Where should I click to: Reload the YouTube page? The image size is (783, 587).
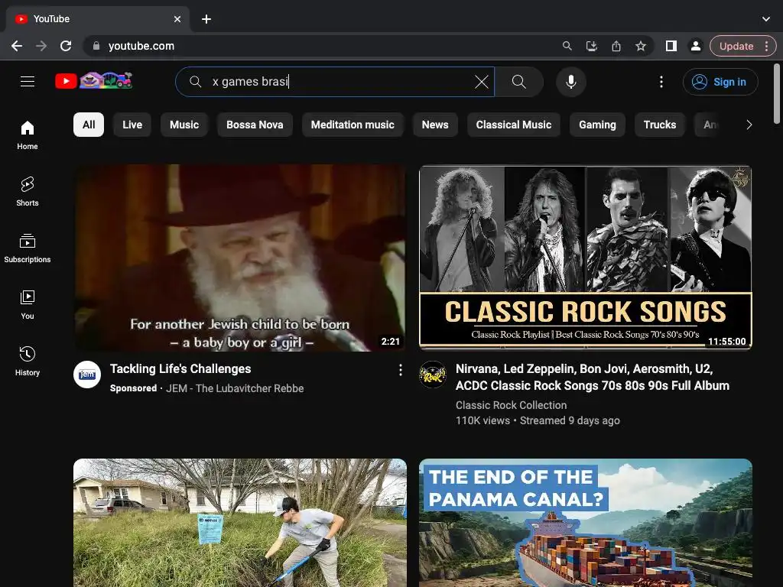66,46
